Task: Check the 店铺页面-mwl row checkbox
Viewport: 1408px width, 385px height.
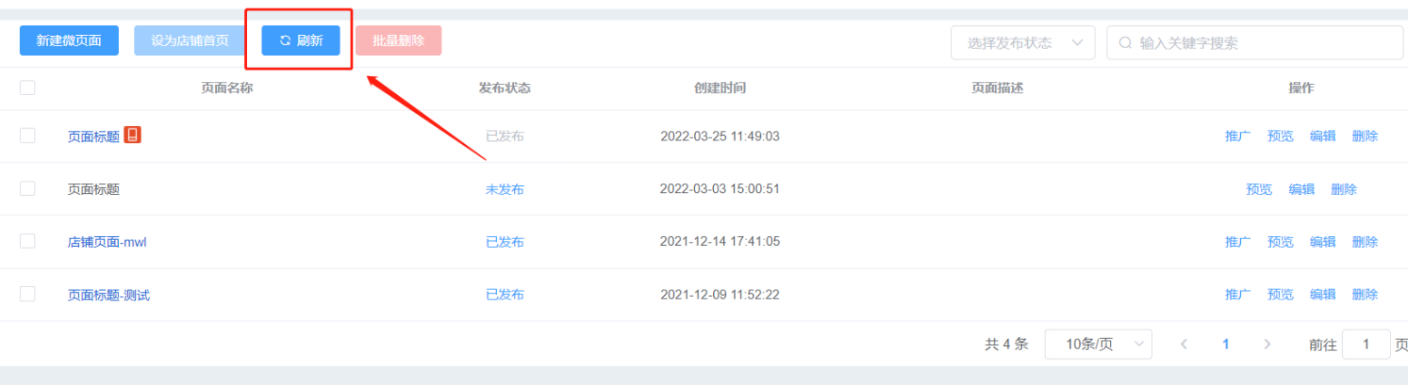Action: pyautogui.click(x=27, y=241)
